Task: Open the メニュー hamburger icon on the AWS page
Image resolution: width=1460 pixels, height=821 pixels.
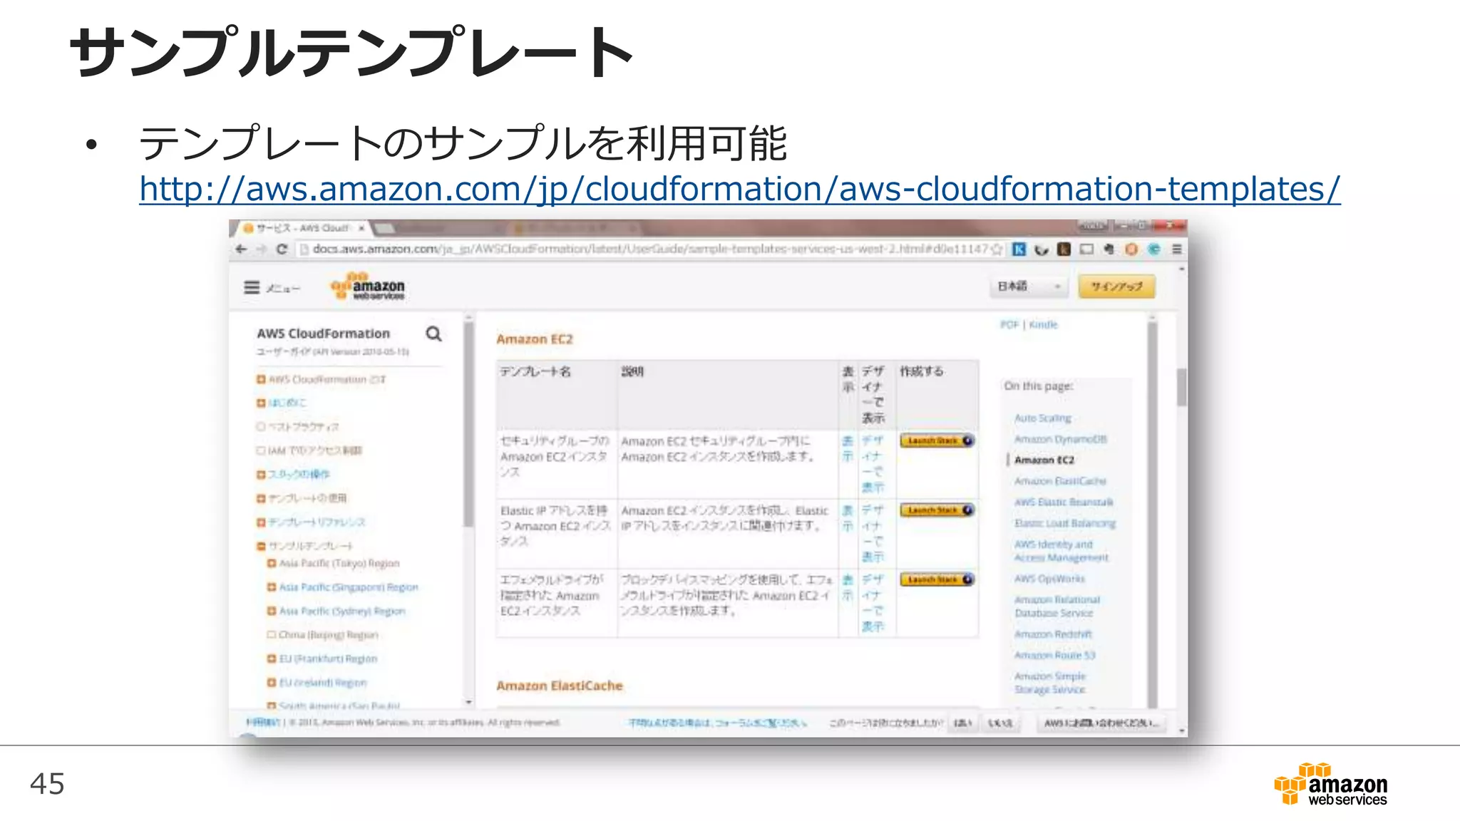Action: pos(252,287)
